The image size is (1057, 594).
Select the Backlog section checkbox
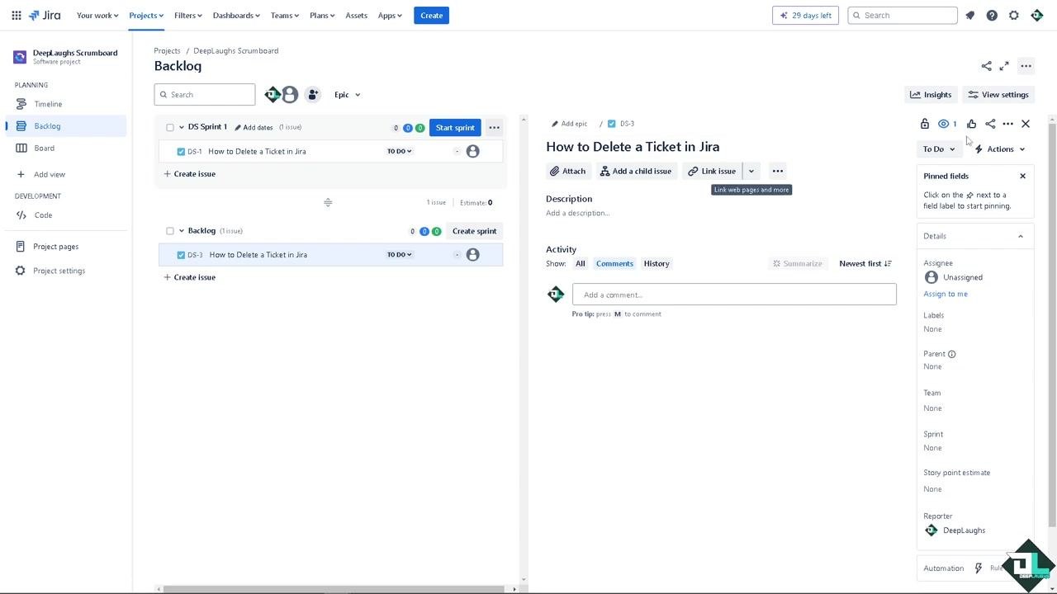(x=170, y=231)
